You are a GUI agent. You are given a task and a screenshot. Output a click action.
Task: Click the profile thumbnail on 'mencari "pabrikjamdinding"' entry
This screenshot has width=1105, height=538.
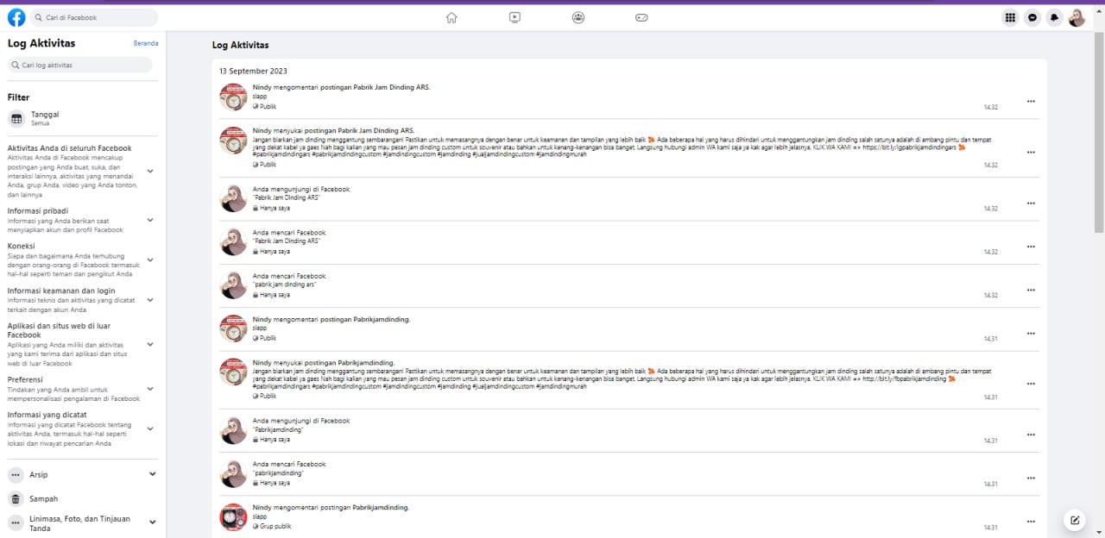tap(233, 474)
